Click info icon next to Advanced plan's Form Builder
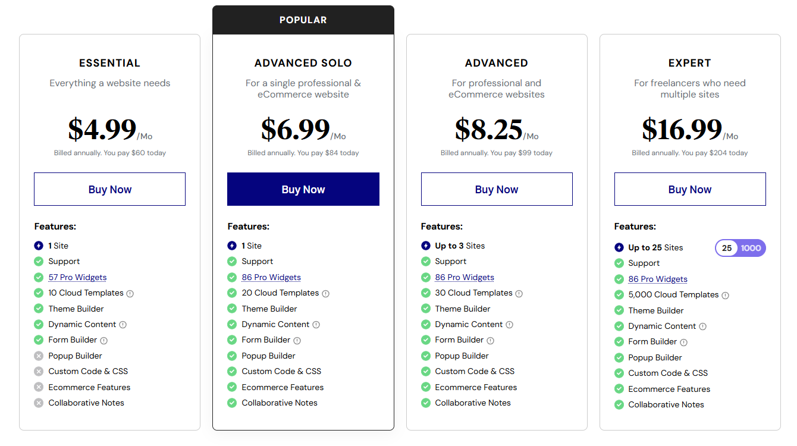 [491, 341]
